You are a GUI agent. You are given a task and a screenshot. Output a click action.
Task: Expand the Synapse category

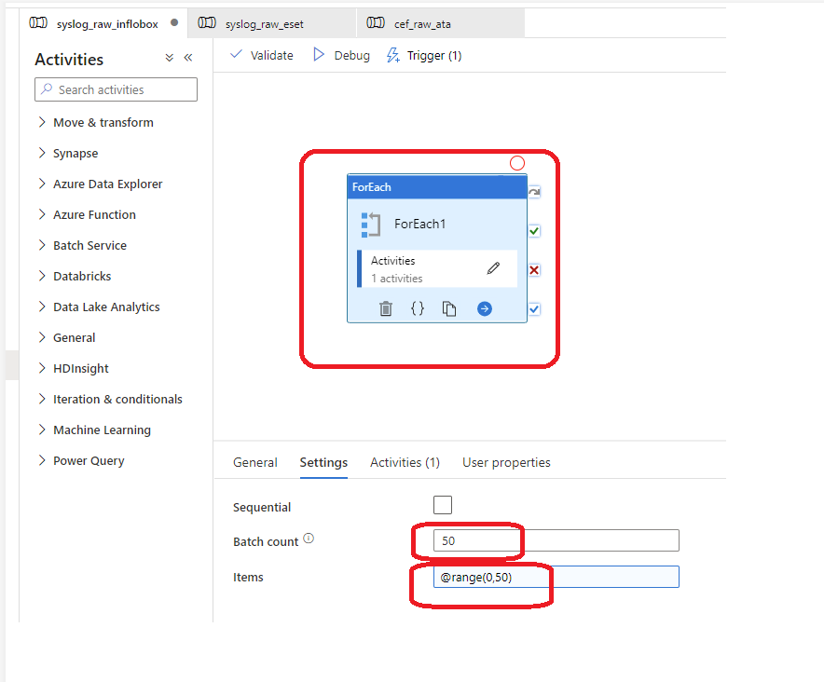[x=68, y=154]
